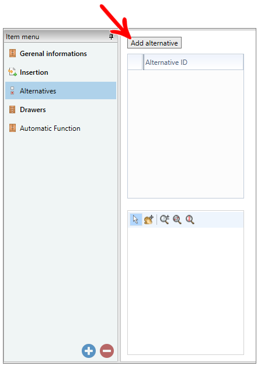This screenshot has height=369, width=261.
Task: Click the Gerenal informations cabinet icon
Action: pos(12,53)
